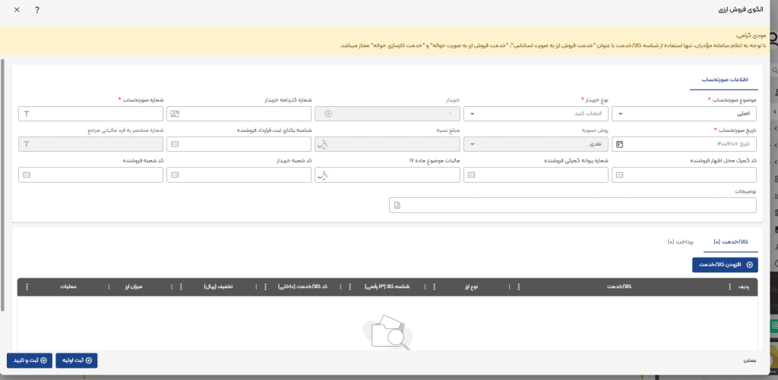Open the calendar picker for تاریخ صورتحساب
Screen dimensions: 778x380
coord(619,143)
